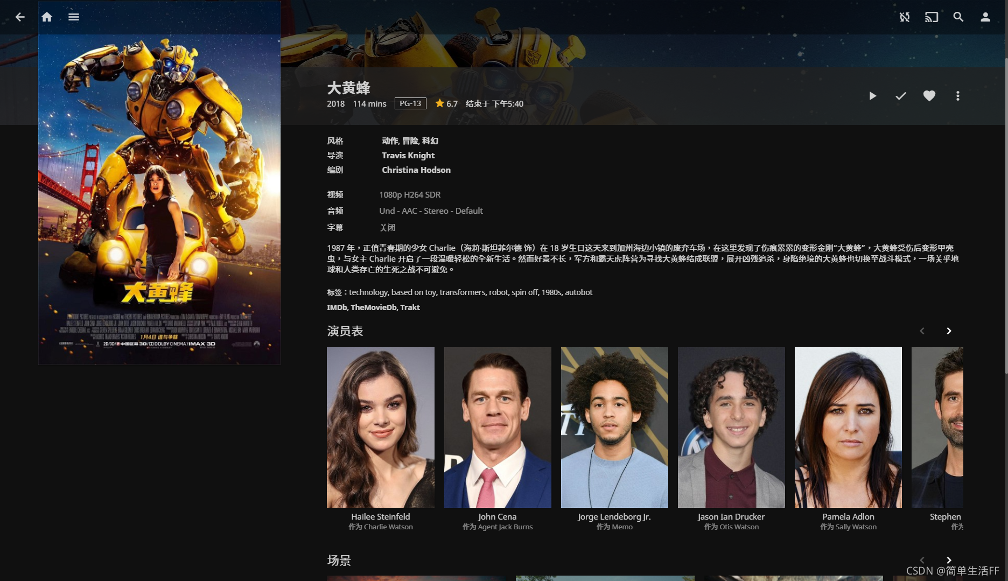Open the hamburger main menu
The width and height of the screenshot is (1008, 581).
tap(74, 17)
